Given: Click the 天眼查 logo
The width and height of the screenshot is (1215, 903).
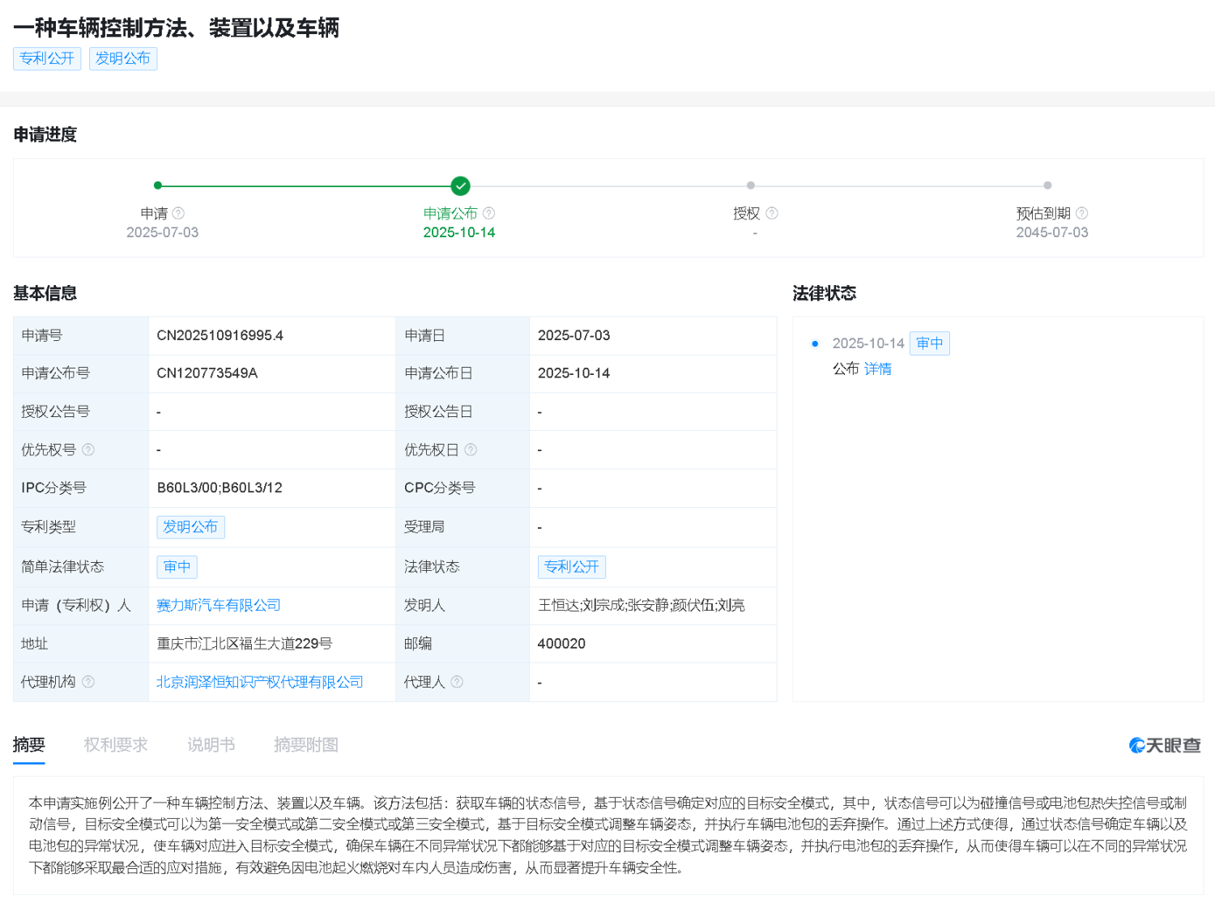Looking at the screenshot, I should [1165, 745].
